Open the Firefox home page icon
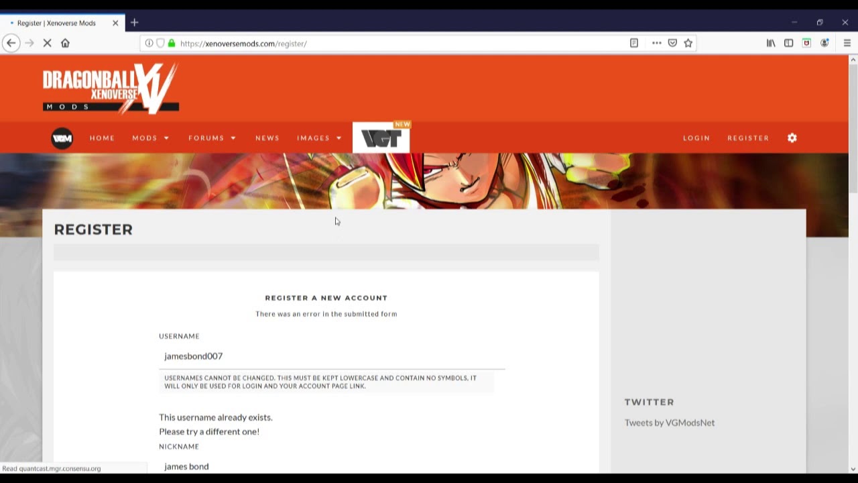Image resolution: width=858 pixels, height=483 pixels. pyautogui.click(x=65, y=43)
